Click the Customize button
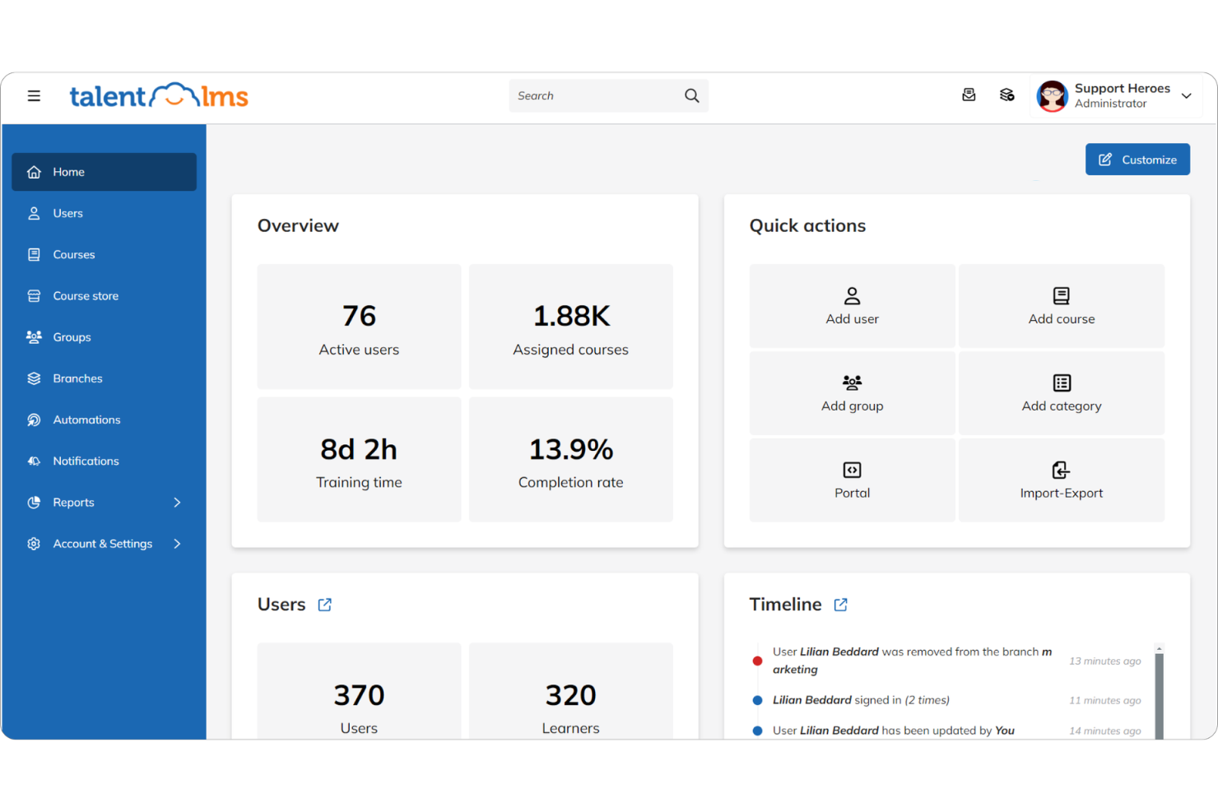This screenshot has height=812, width=1218. pos(1137,159)
